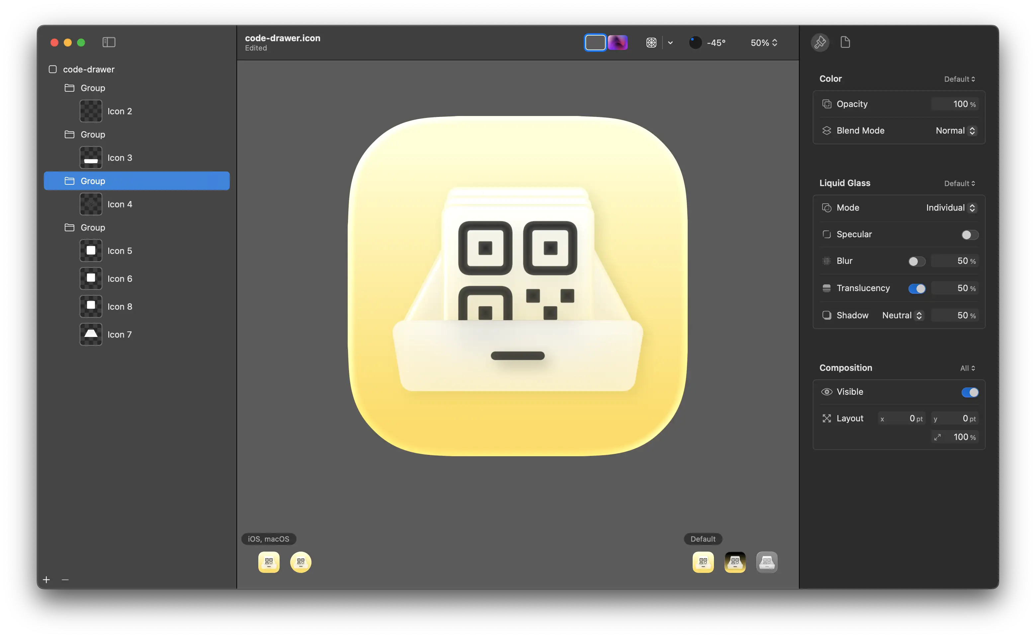Screen dimensions: 1036x638
Task: Open the Color section Default dropdown
Action: 959,79
